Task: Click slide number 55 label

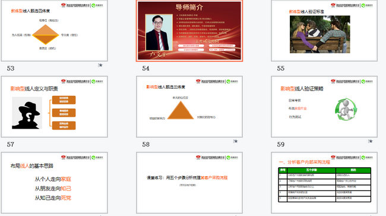Action: click(281, 68)
